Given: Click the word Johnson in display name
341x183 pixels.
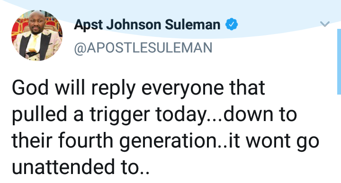Looking at the screenshot, I should tap(133, 25).
